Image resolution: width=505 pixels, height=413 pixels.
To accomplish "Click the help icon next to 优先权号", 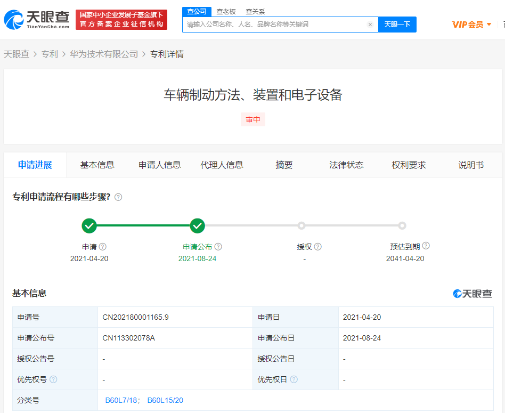I will click(53, 379).
